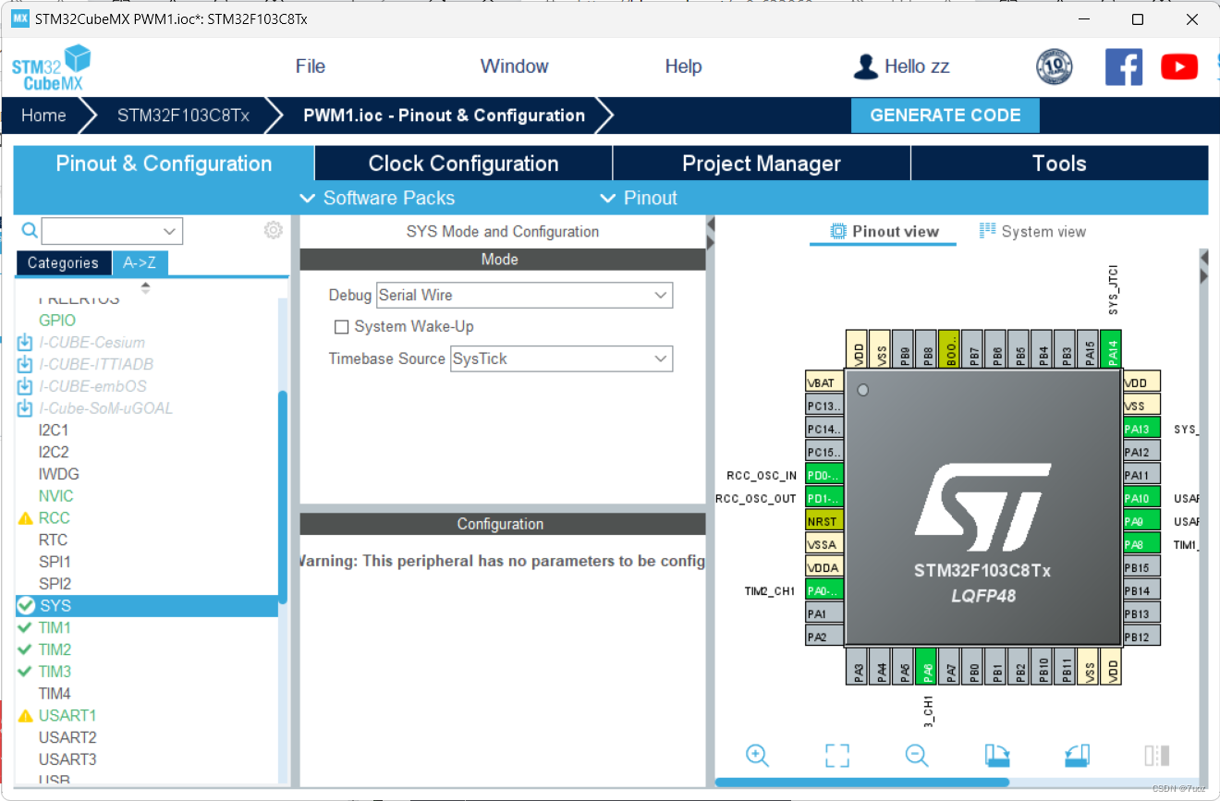Switch to the Tools tab

1059,164
